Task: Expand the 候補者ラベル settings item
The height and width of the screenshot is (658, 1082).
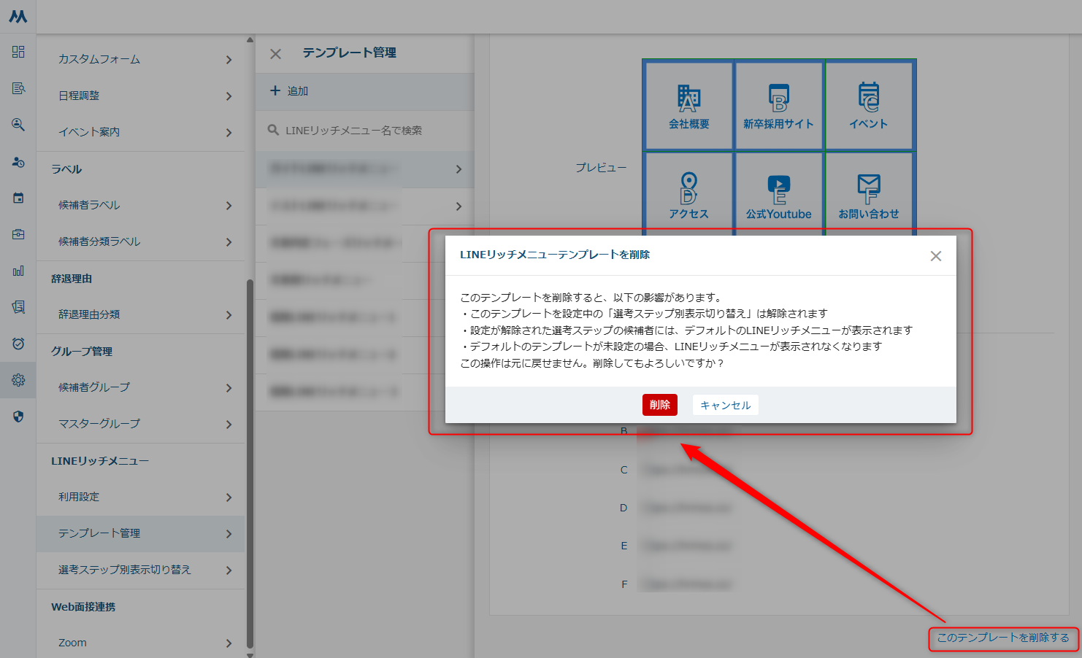Action: 142,205
